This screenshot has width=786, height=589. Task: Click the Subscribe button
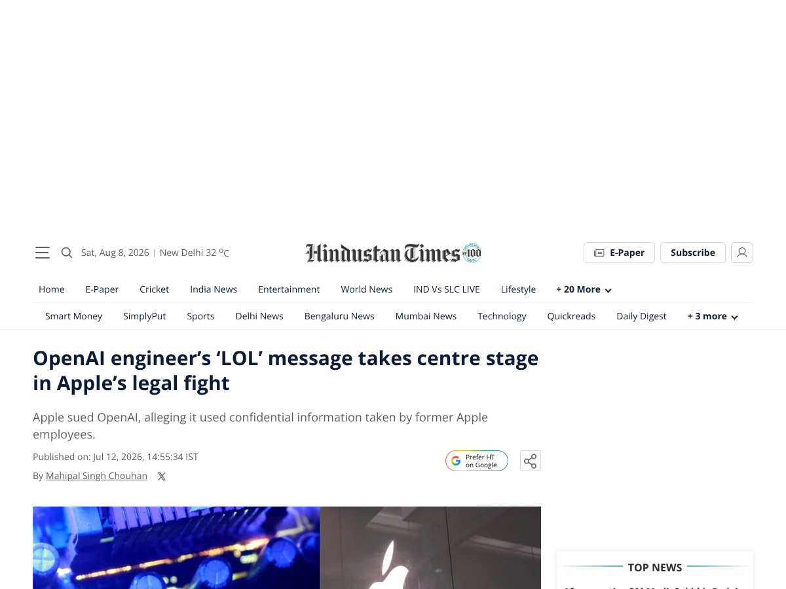coord(693,253)
